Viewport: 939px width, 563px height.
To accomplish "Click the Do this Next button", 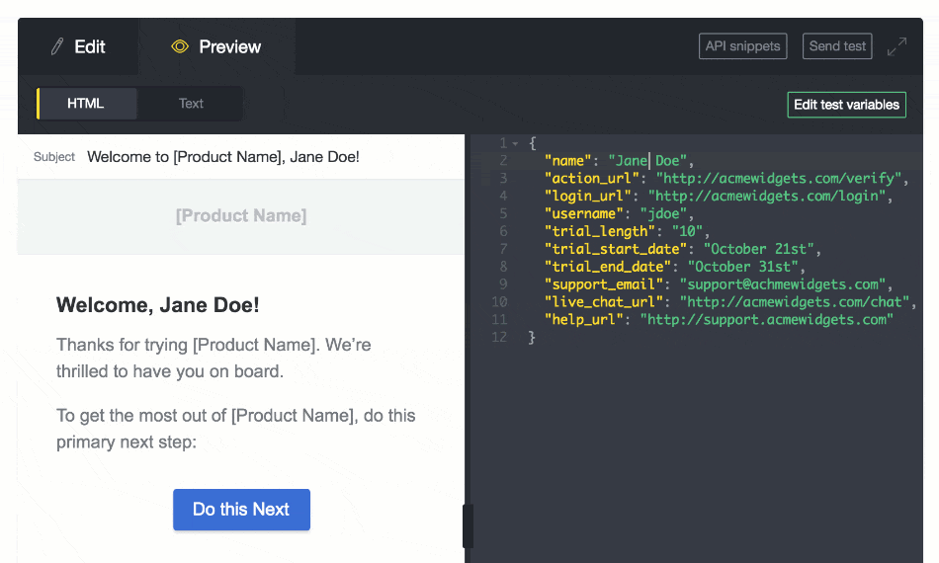I will click(x=241, y=509).
